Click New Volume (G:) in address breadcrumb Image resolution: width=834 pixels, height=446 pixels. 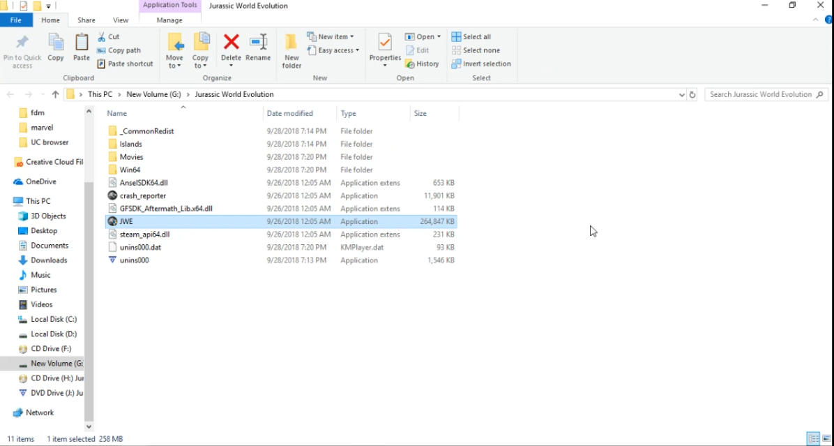click(x=153, y=94)
